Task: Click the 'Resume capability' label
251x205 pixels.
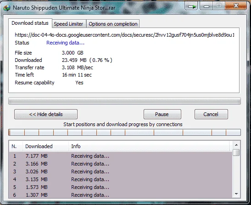Action: 34,83
